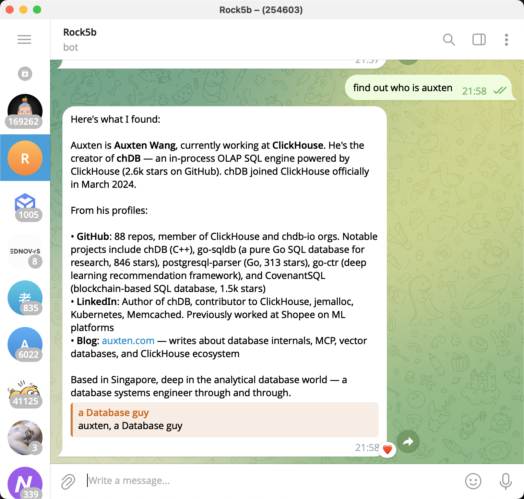Open the EDNOVAS channel
Image resolution: width=524 pixels, height=499 pixels.
[24, 251]
